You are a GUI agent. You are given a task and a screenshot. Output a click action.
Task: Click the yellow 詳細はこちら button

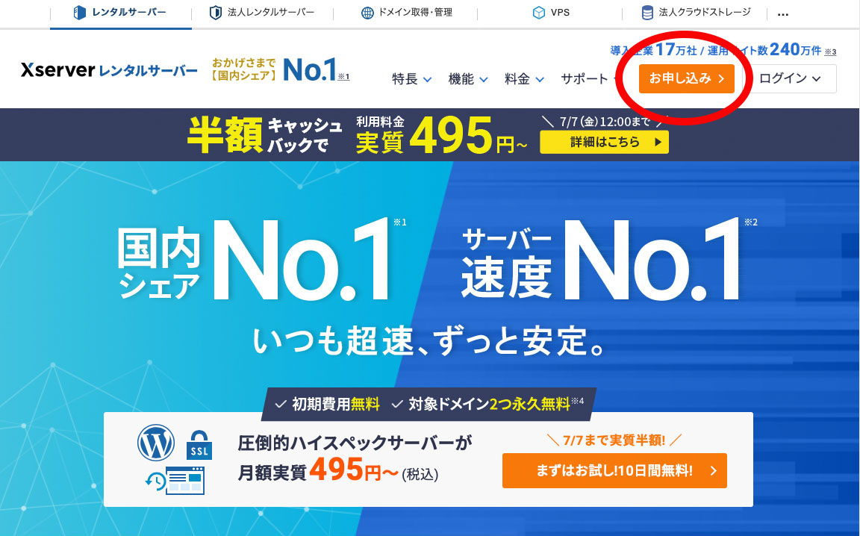click(605, 142)
